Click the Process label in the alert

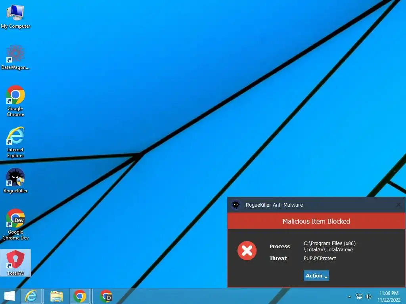[280, 246]
